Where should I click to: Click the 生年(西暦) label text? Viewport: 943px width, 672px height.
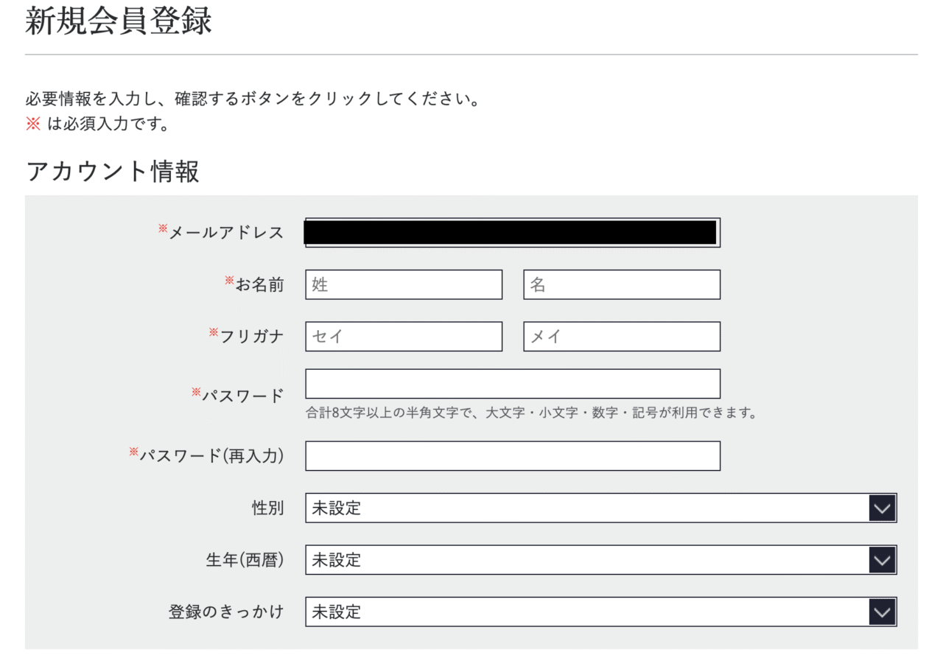[x=245, y=560]
